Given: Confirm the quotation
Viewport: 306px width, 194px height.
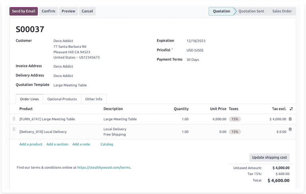Looking at the screenshot, I should pos(48,11).
